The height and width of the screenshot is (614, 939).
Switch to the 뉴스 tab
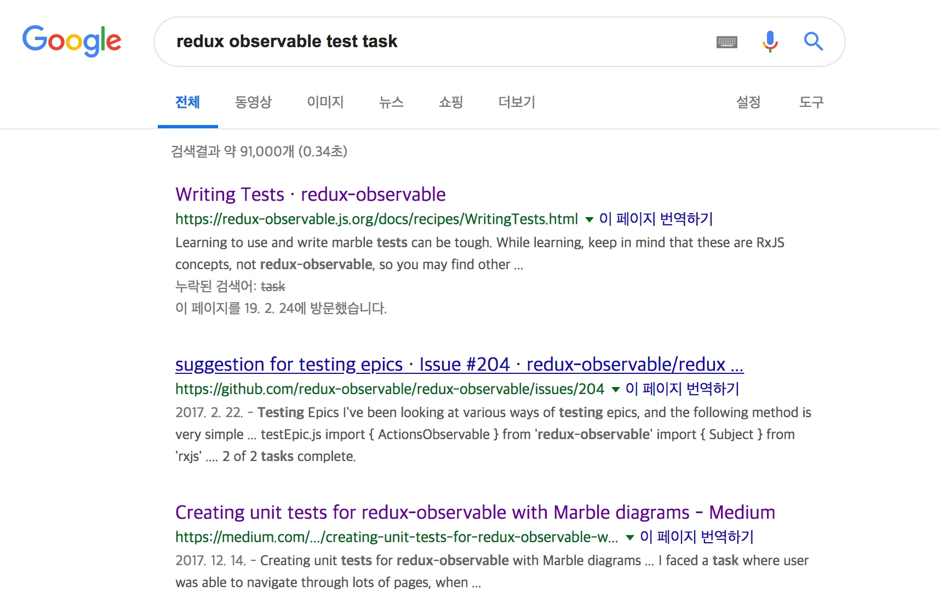coord(391,102)
